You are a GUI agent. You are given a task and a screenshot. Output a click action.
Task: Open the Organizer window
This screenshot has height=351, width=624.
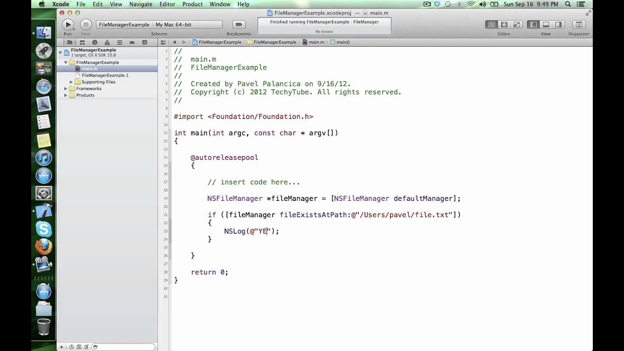(579, 24)
